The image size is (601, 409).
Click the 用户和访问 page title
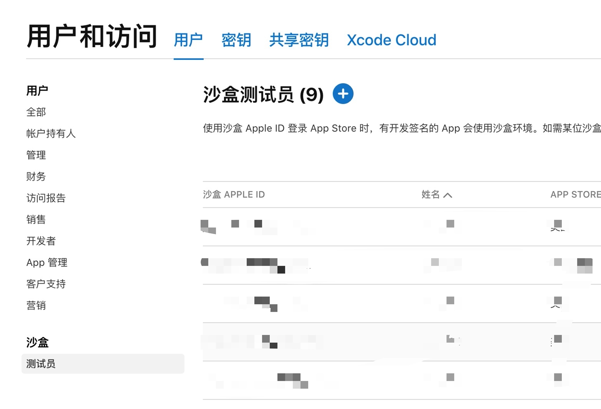point(92,37)
